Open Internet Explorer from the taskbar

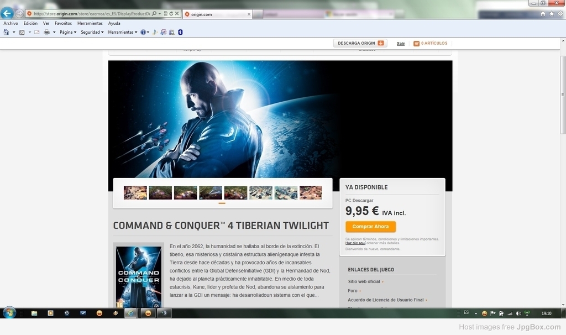pos(131,313)
